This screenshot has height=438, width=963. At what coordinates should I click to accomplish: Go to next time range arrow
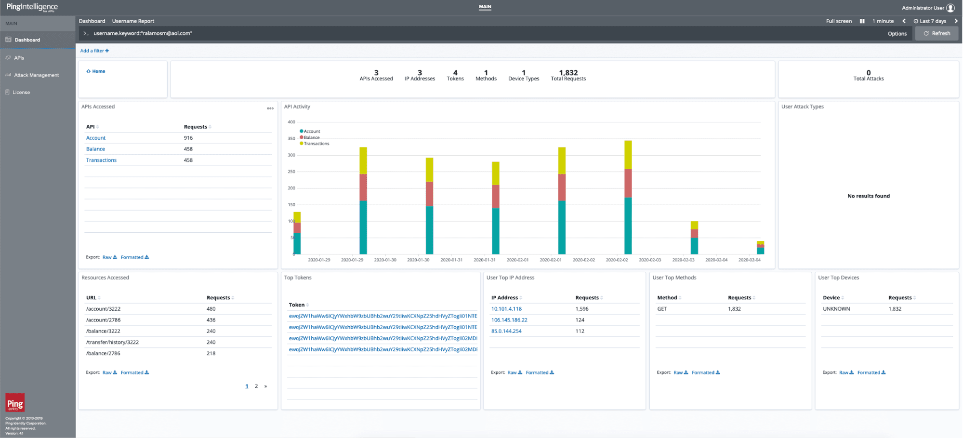[956, 21]
